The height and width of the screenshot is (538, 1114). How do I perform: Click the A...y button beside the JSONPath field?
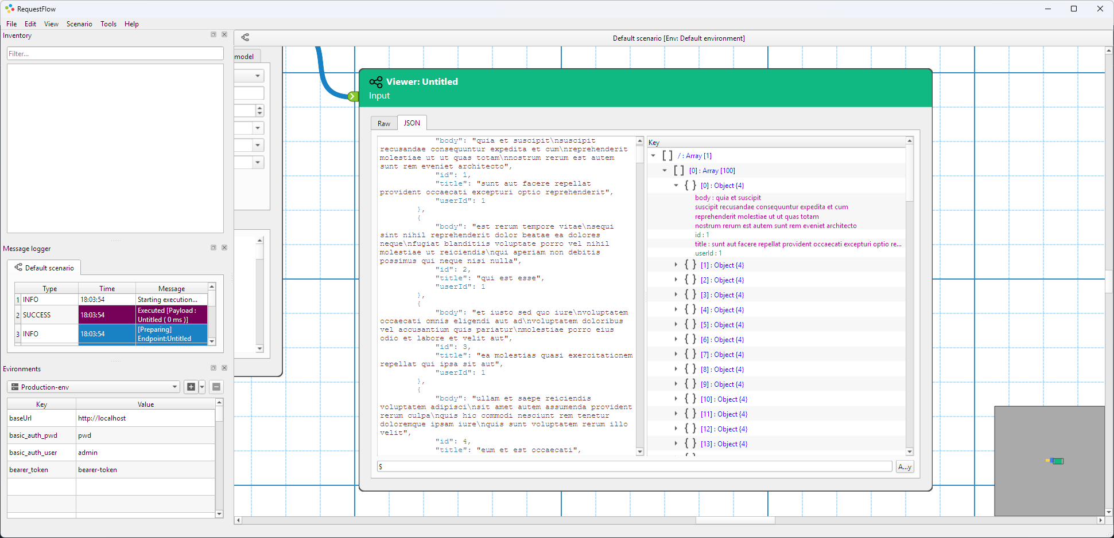point(905,467)
